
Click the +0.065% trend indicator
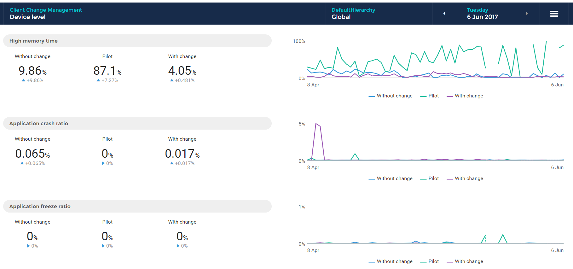point(32,163)
